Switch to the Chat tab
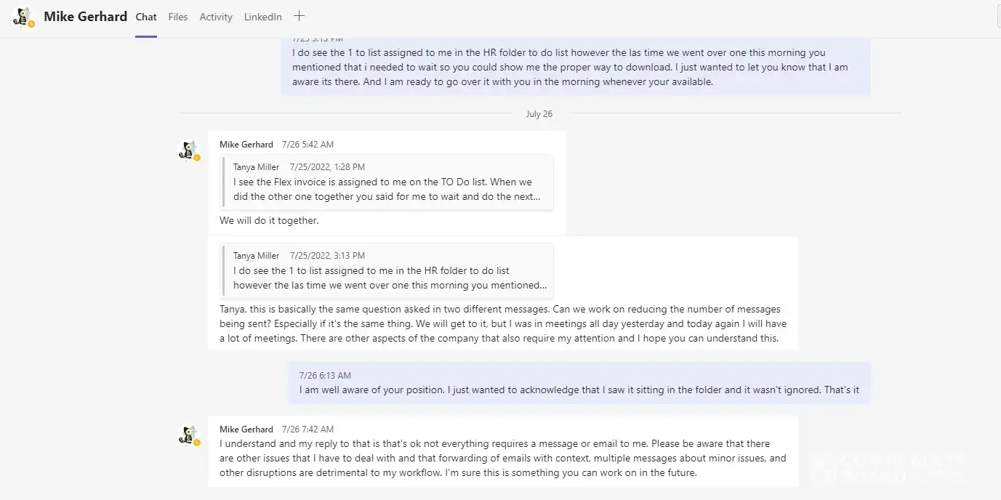 coord(146,17)
